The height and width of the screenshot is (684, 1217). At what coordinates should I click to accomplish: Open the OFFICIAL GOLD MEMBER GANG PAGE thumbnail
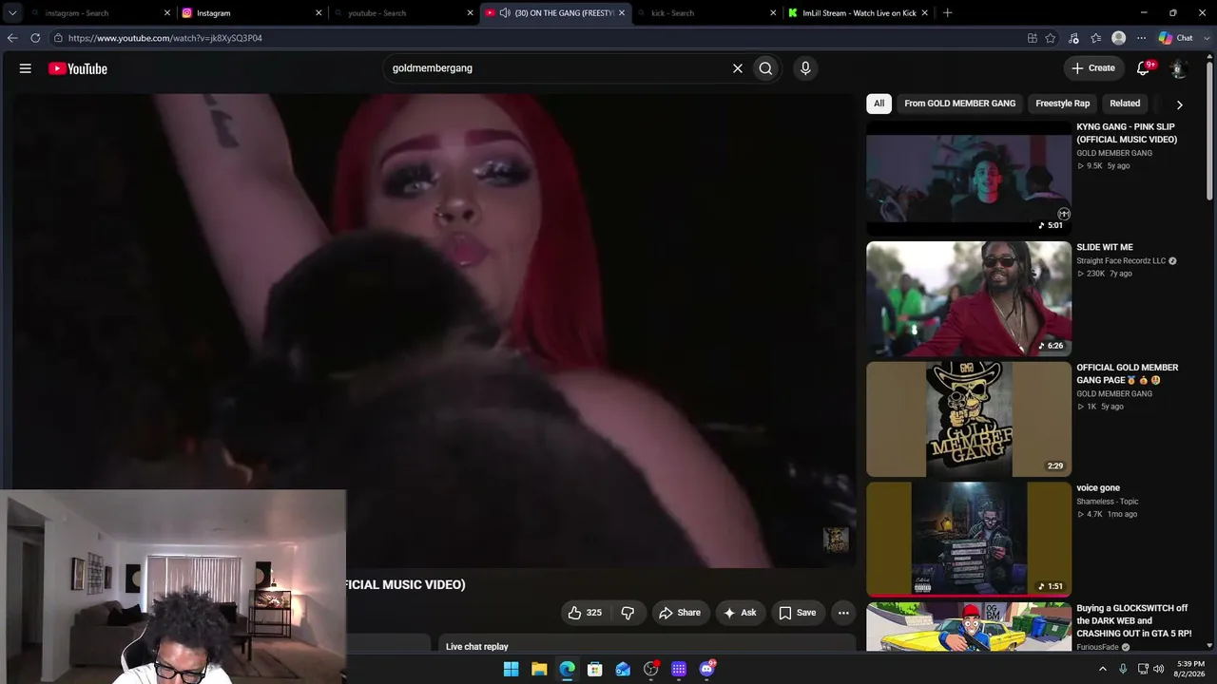pyautogui.click(x=969, y=419)
